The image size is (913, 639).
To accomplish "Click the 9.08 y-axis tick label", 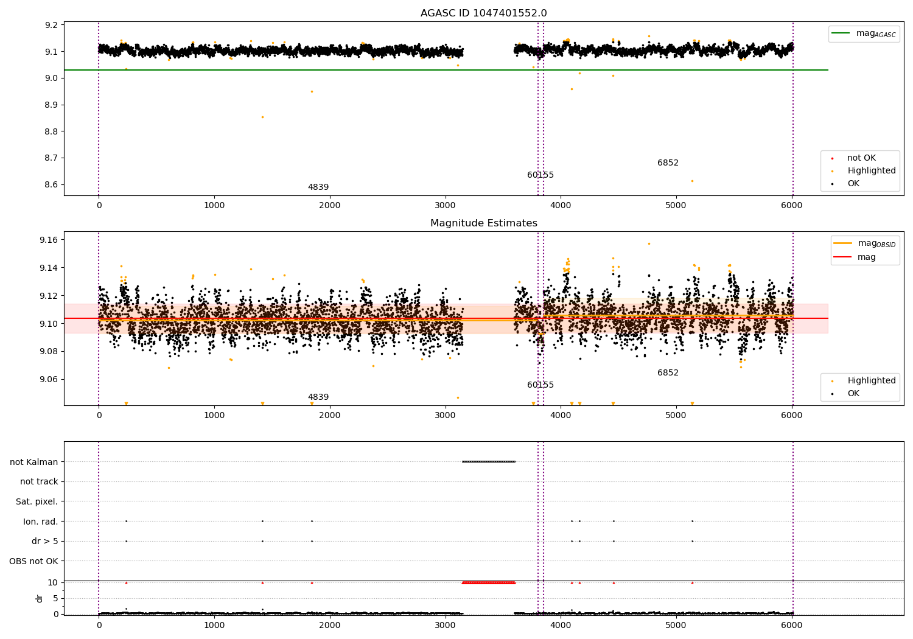I will (49, 352).
